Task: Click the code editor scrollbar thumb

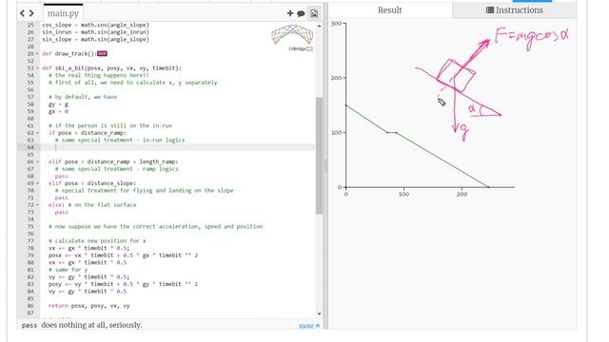Action: coord(320,155)
